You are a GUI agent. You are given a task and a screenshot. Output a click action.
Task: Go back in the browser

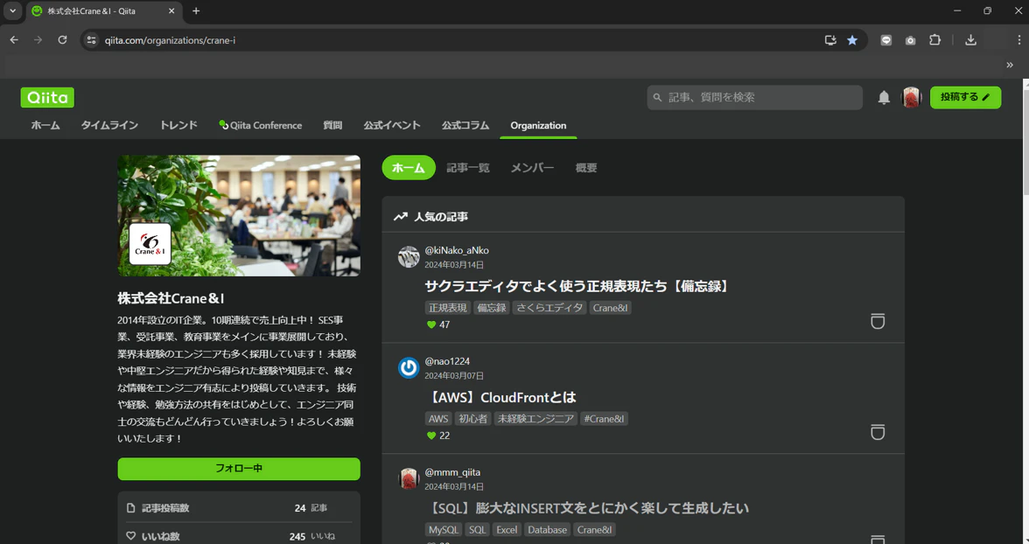14,40
